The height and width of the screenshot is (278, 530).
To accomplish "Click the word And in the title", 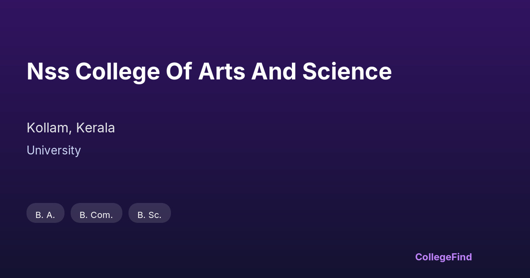I will tap(273, 71).
